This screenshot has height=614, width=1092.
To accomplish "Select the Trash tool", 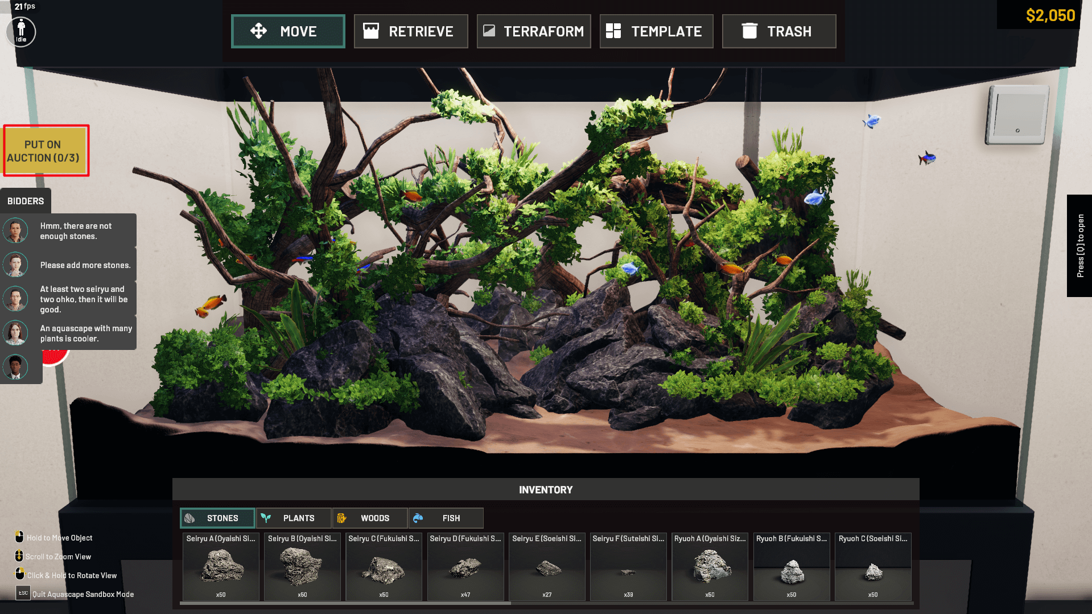I will point(778,31).
